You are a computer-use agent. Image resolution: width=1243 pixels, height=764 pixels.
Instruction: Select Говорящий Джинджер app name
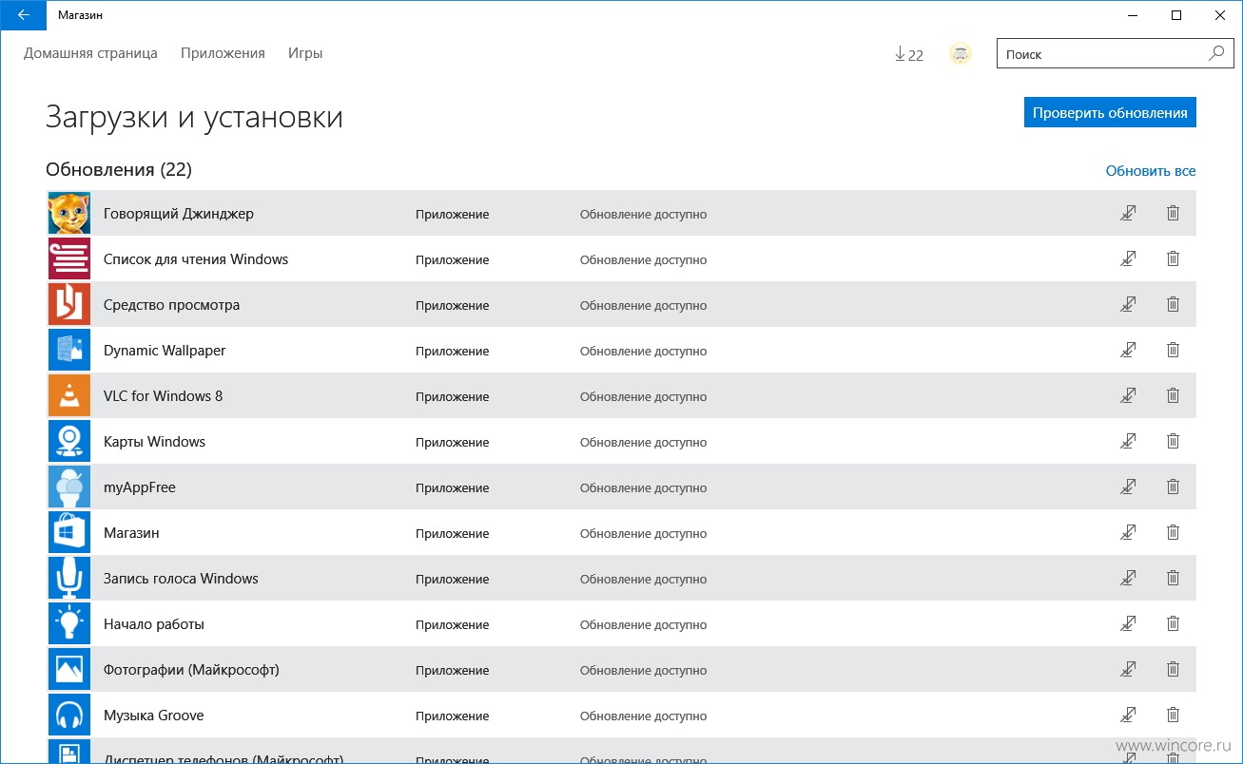[179, 214]
